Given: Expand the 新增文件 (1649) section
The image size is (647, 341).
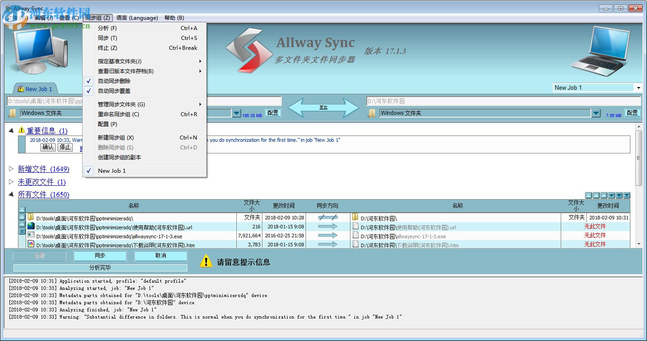Looking at the screenshot, I should click(x=12, y=169).
